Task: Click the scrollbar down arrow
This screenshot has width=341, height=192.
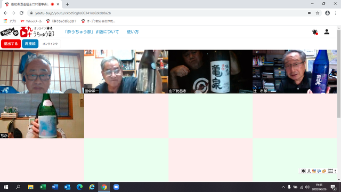Action: click(339, 180)
